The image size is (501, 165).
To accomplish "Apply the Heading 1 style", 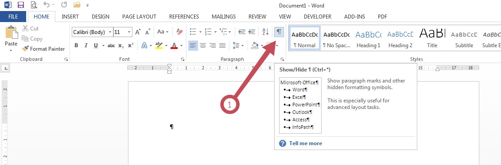I will tap(369, 38).
